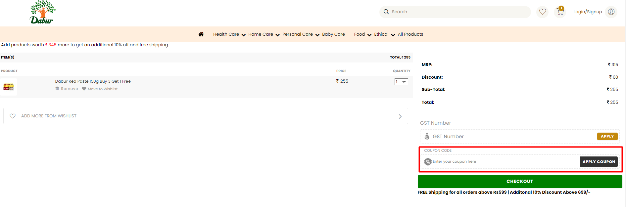Open the wishlist heart icon in header
Viewport: 626px width, 207px height.
coord(543,12)
